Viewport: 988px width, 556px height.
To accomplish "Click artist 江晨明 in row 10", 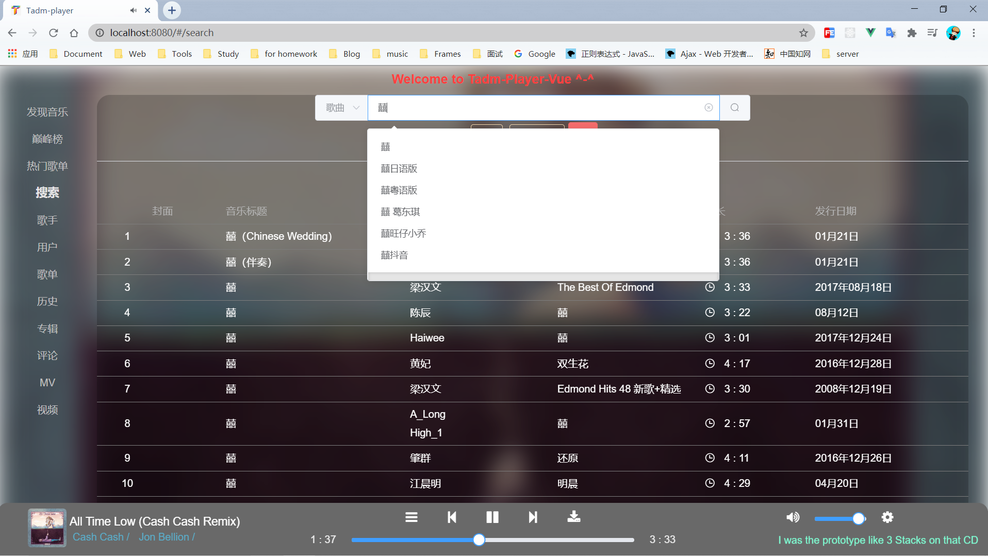I will pos(425,483).
